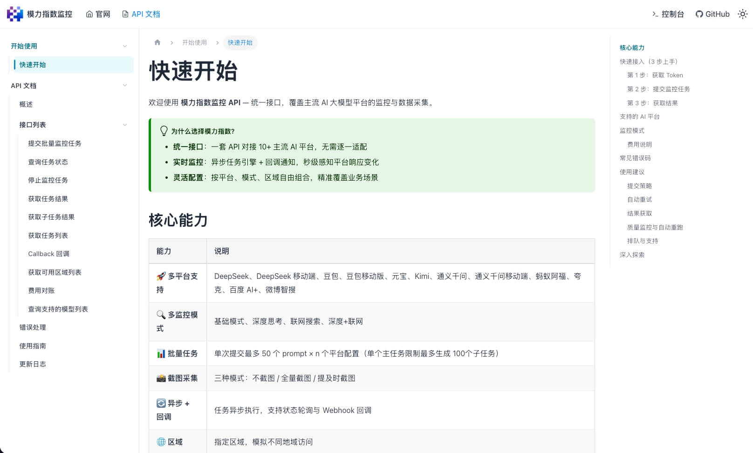Image resolution: width=753 pixels, height=453 pixels.
Task: Toggle the light/dark theme sun icon
Action: tap(743, 14)
